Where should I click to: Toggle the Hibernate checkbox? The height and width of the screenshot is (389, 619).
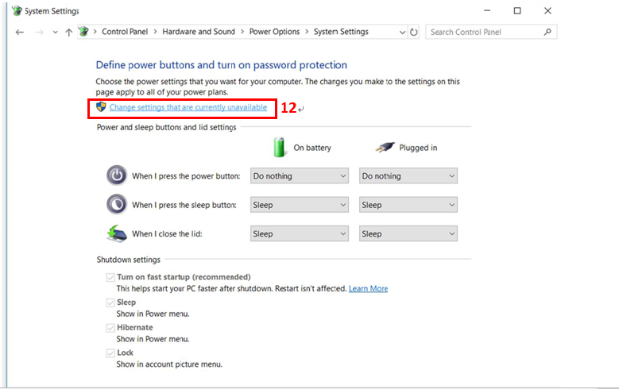(110, 328)
